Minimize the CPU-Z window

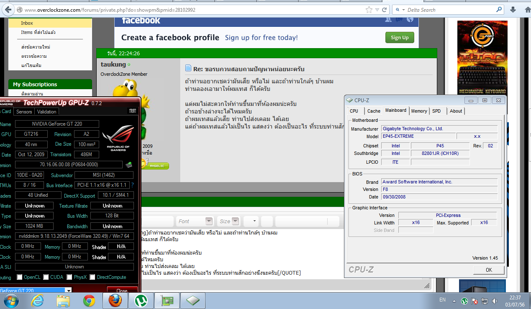point(472,100)
